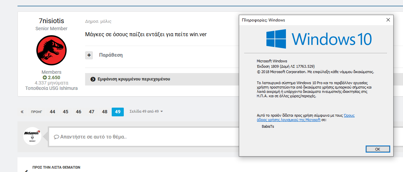Open 7nisiotis user profile name

51,20
